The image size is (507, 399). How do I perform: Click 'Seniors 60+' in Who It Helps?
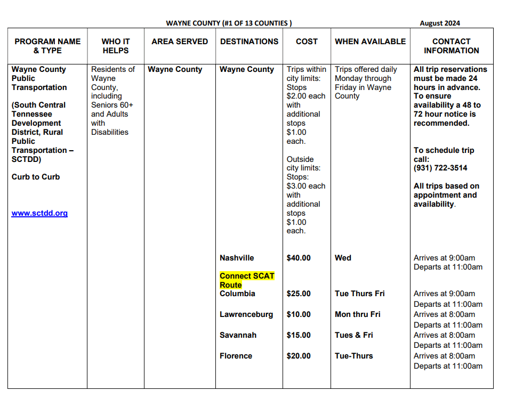[112, 105]
